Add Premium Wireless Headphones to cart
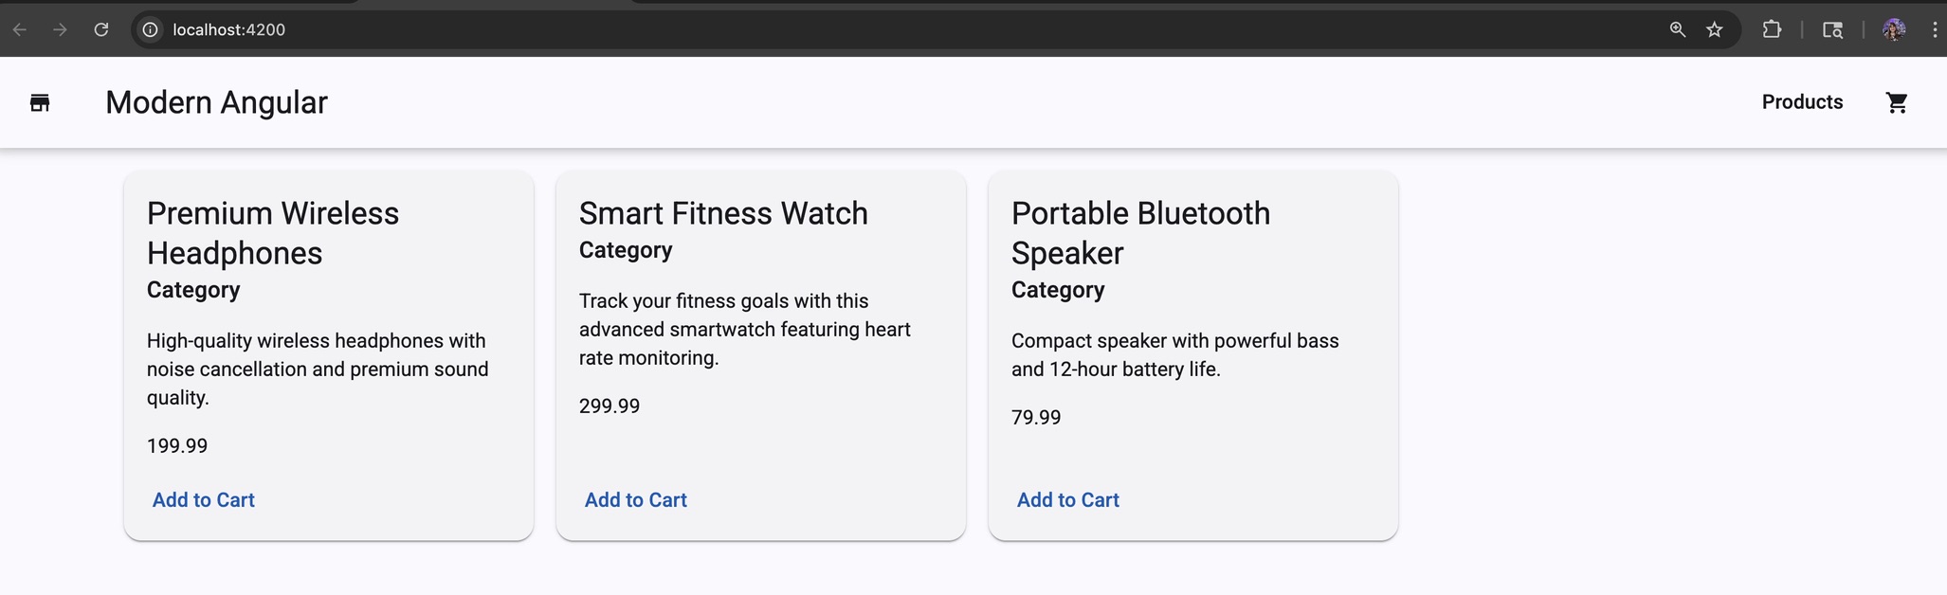 [203, 499]
